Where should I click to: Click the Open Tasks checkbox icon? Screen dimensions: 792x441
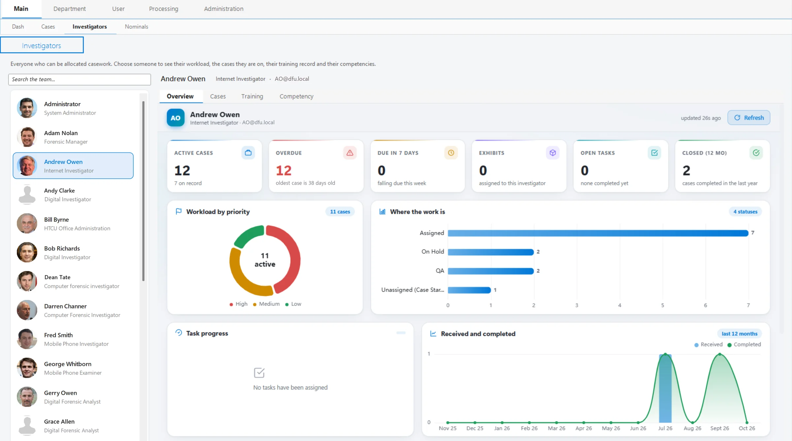654,153
